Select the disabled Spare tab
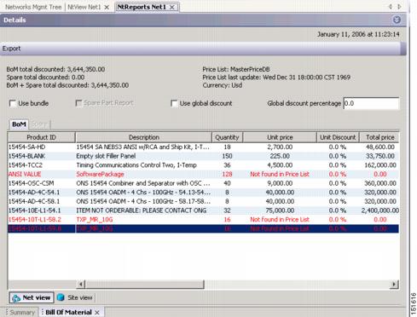 tap(39, 124)
